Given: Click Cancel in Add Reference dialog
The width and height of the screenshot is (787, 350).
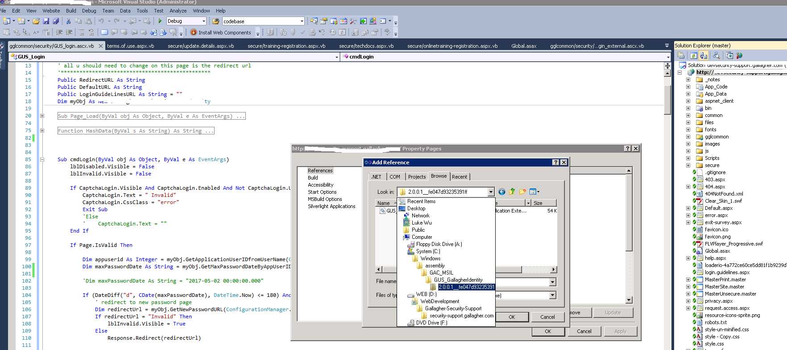Looking at the screenshot, I should tap(547, 317).
